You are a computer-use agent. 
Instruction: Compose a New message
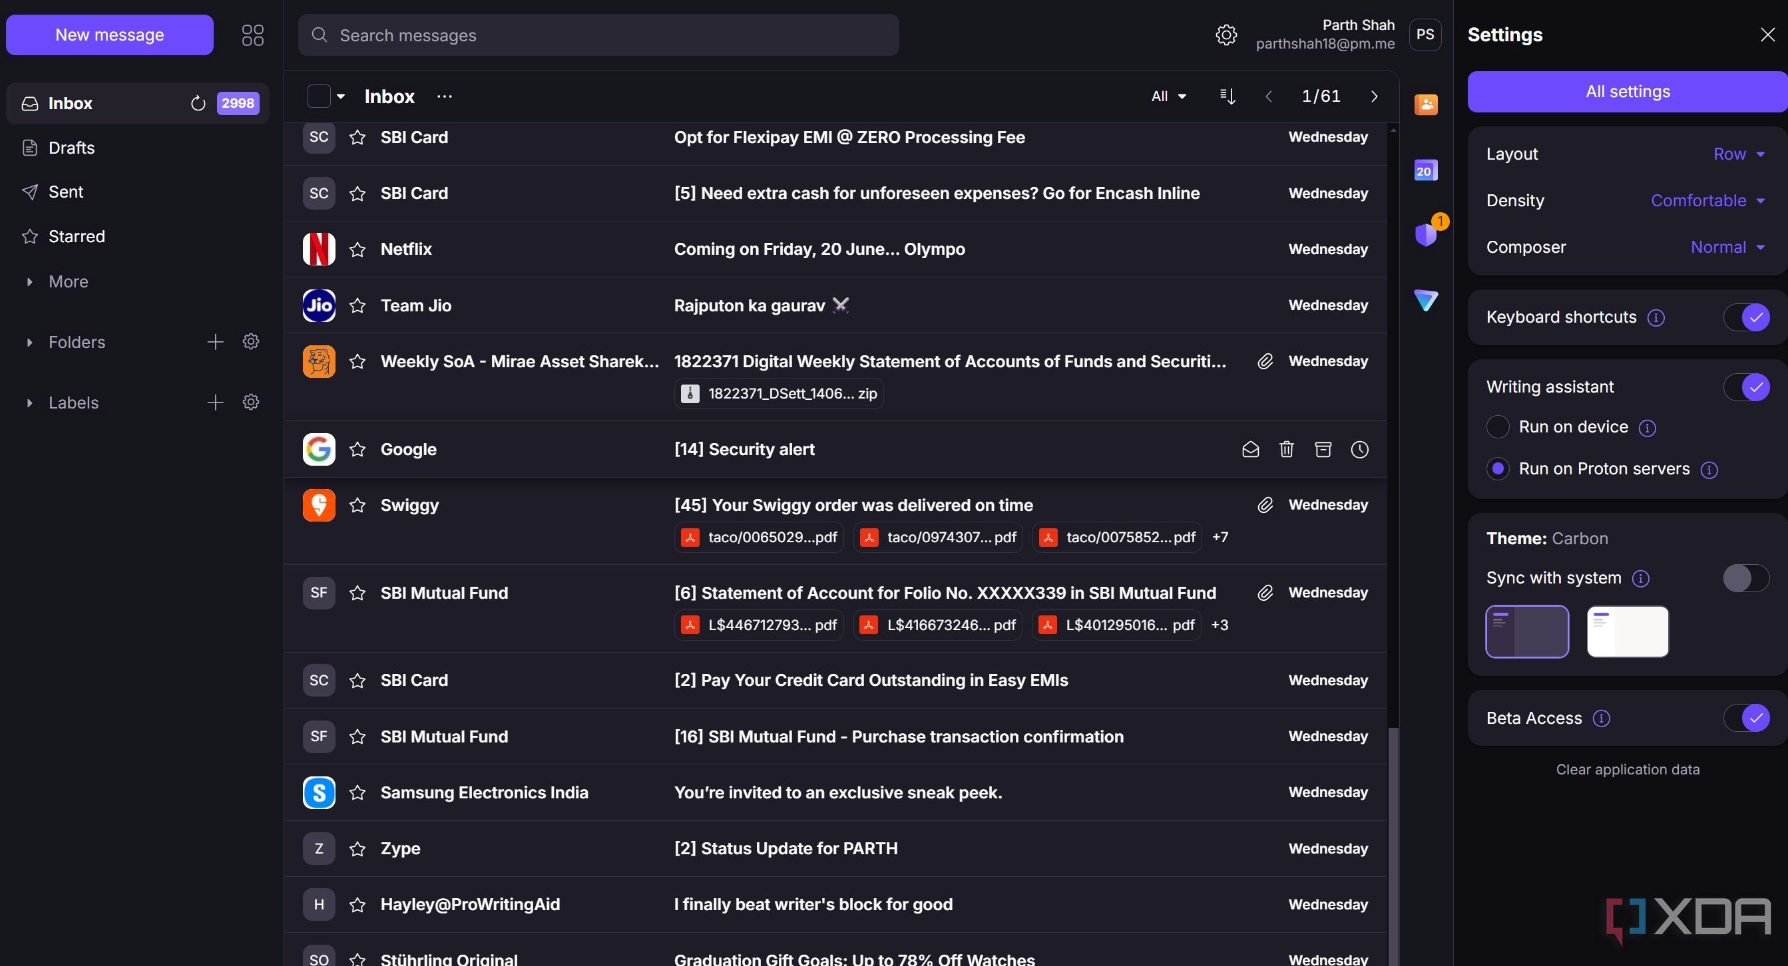tap(110, 35)
